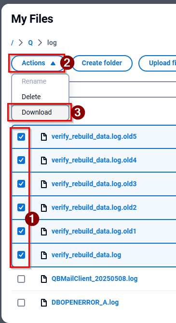Click file icon beside verify_rebuild_data.log
Viewport: 176px width, 323px height.
point(43,255)
